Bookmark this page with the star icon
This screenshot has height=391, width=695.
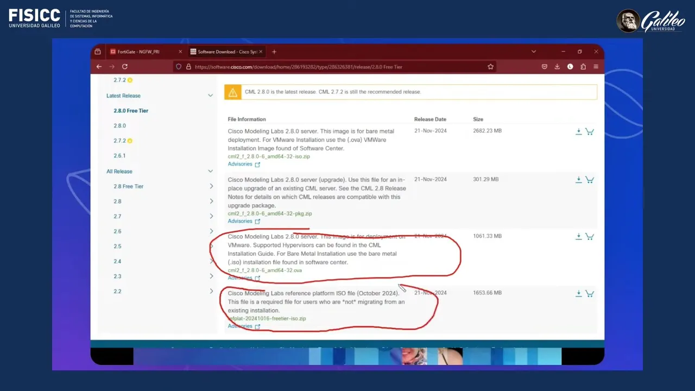[x=490, y=67]
